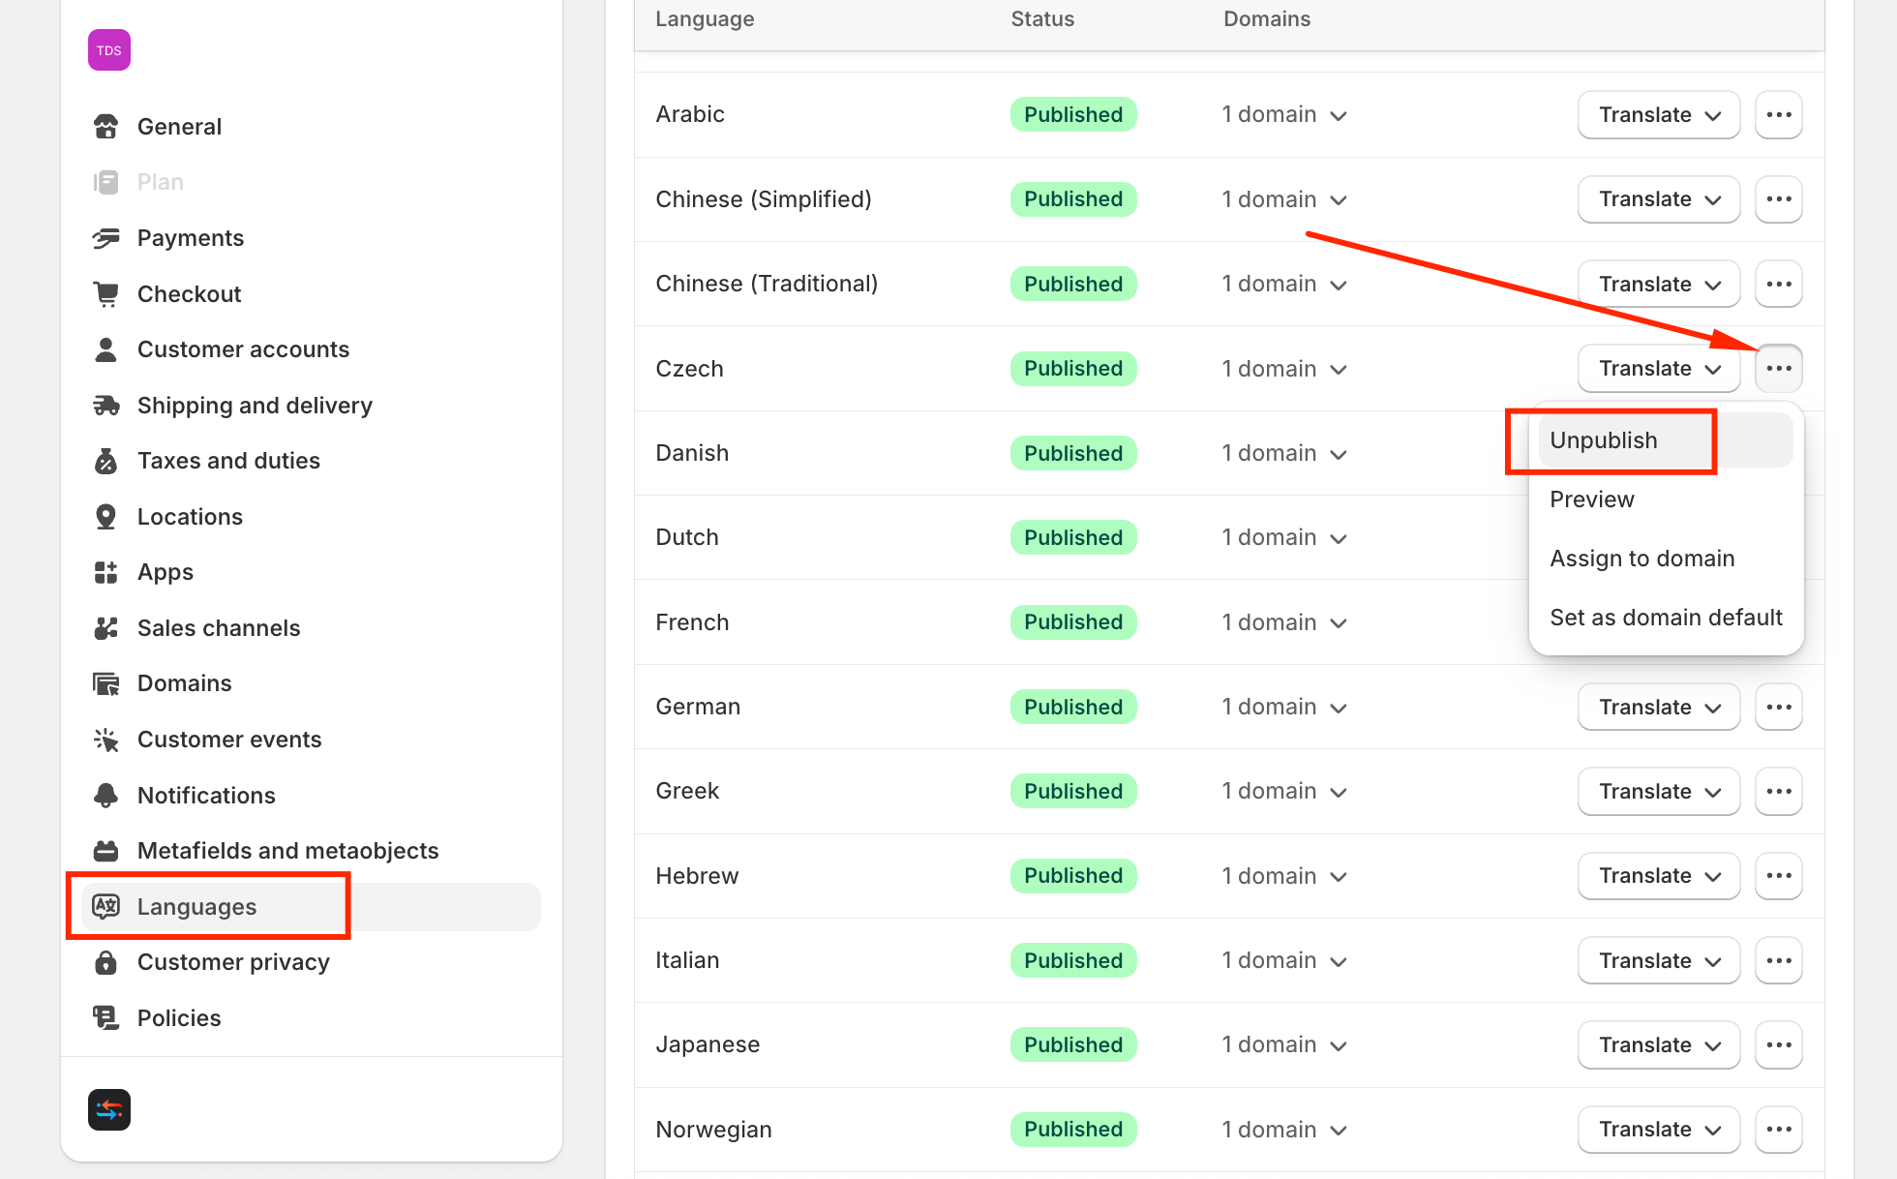Select Assign to domain menu entry
The width and height of the screenshot is (1897, 1179).
[1641, 559]
